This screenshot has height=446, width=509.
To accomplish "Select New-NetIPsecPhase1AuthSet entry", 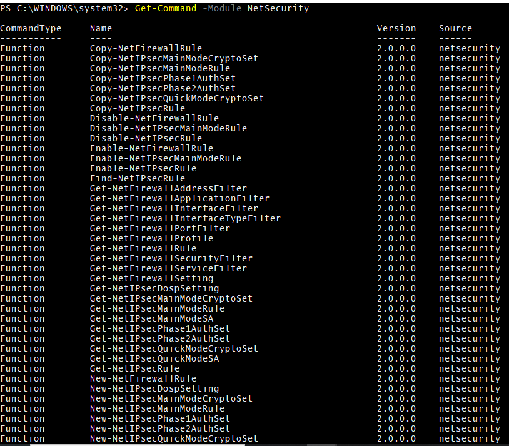I will (160, 418).
